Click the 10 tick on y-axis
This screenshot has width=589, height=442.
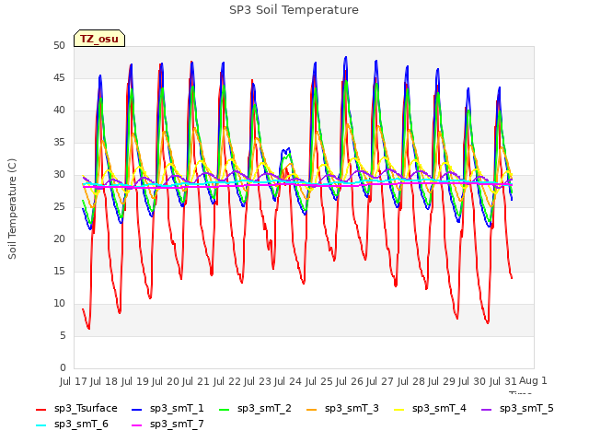click(59, 304)
